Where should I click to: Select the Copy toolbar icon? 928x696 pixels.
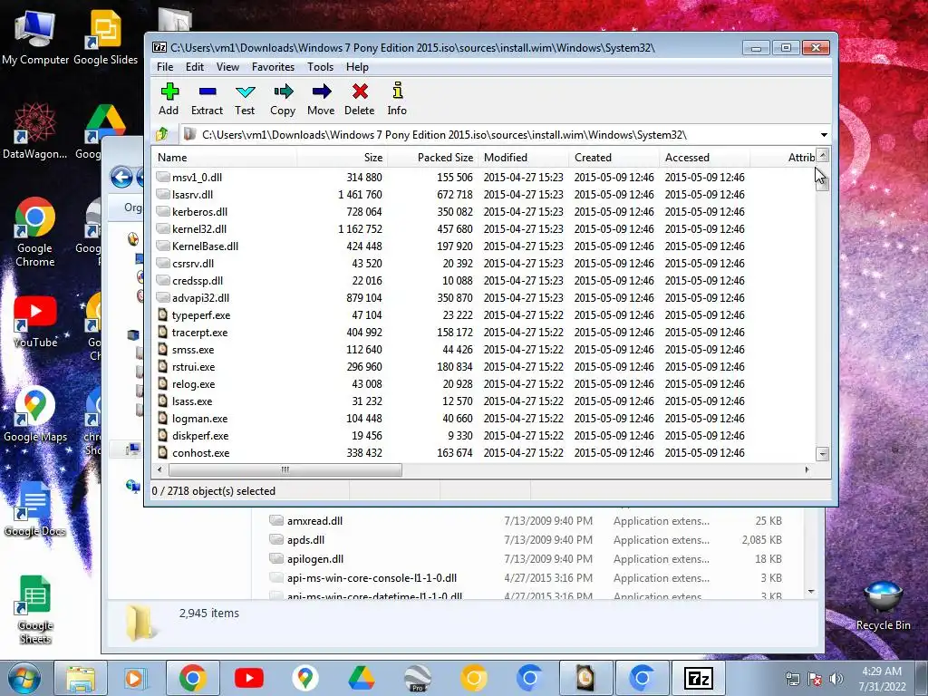click(283, 92)
